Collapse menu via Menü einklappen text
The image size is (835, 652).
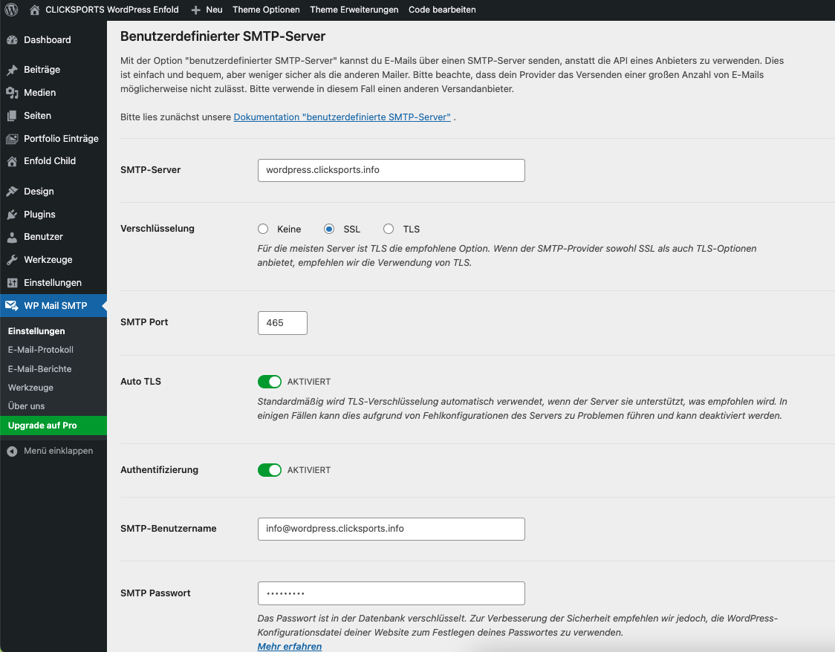coord(58,451)
